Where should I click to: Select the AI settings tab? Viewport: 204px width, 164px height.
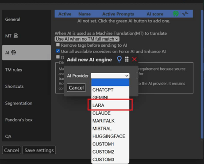pos(27,52)
